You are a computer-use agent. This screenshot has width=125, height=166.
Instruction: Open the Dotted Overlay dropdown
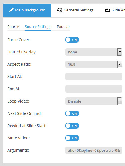click(x=94, y=52)
